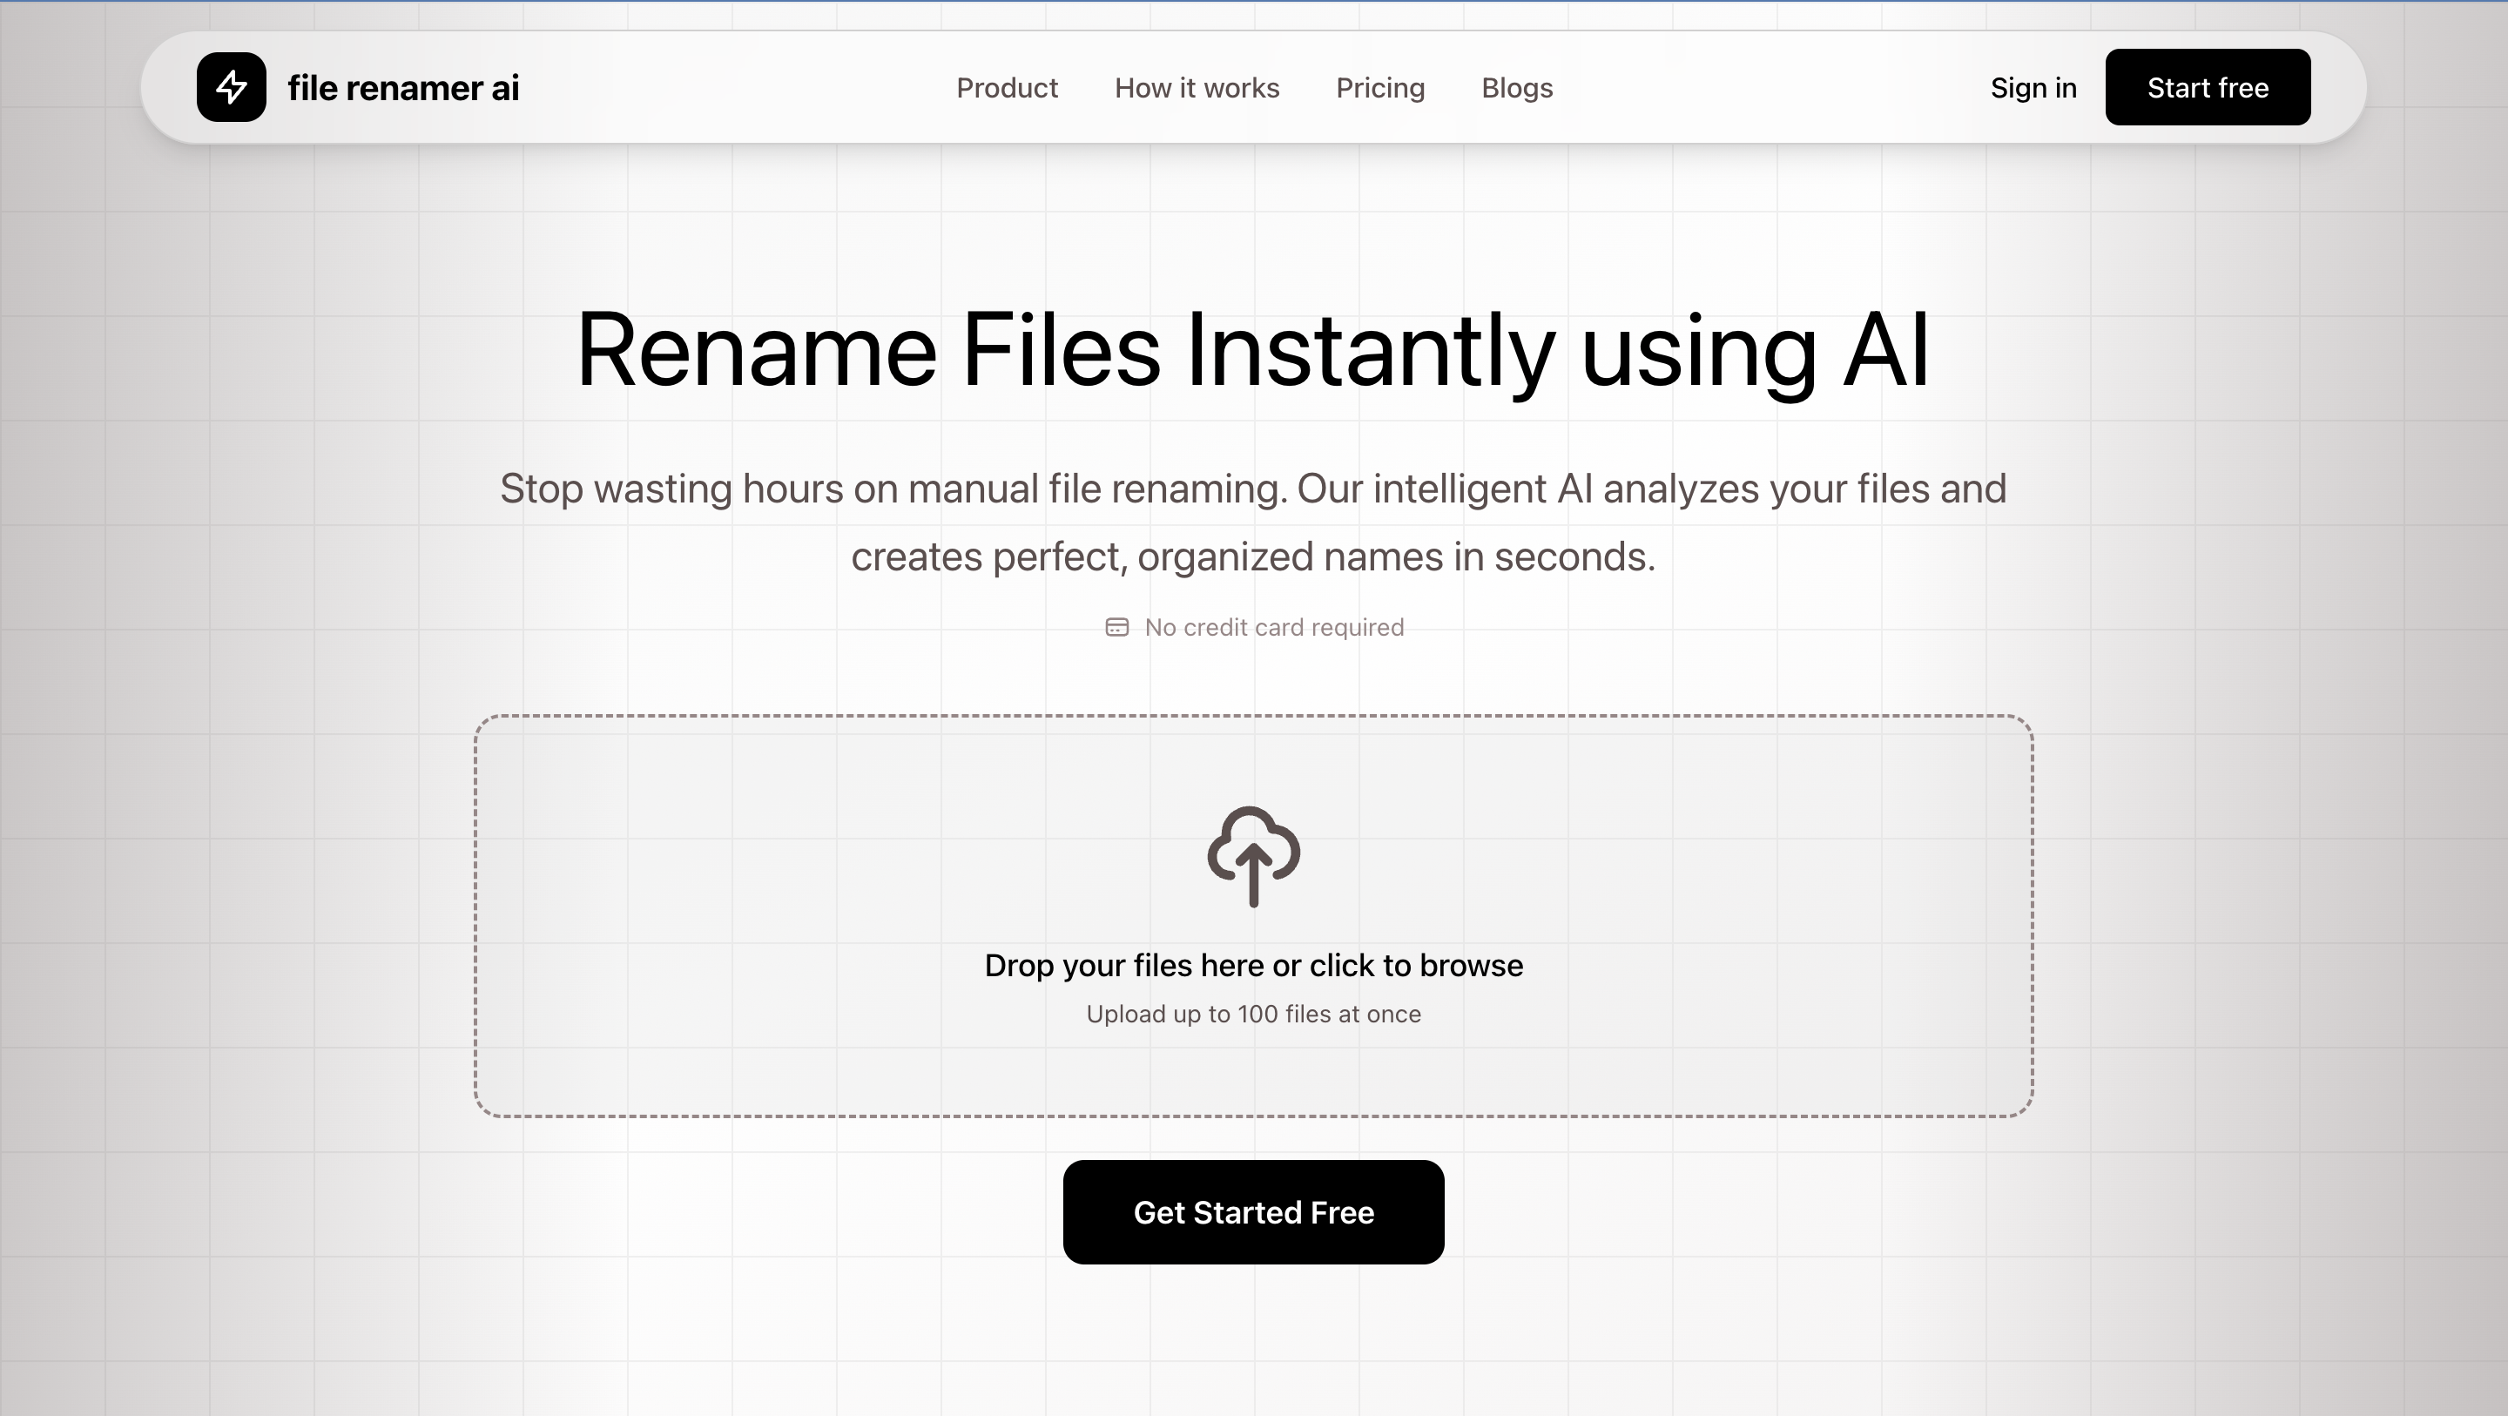Click 'creates perfect, organized names in seconds' line
The image size is (2508, 1416).
[1253, 557]
